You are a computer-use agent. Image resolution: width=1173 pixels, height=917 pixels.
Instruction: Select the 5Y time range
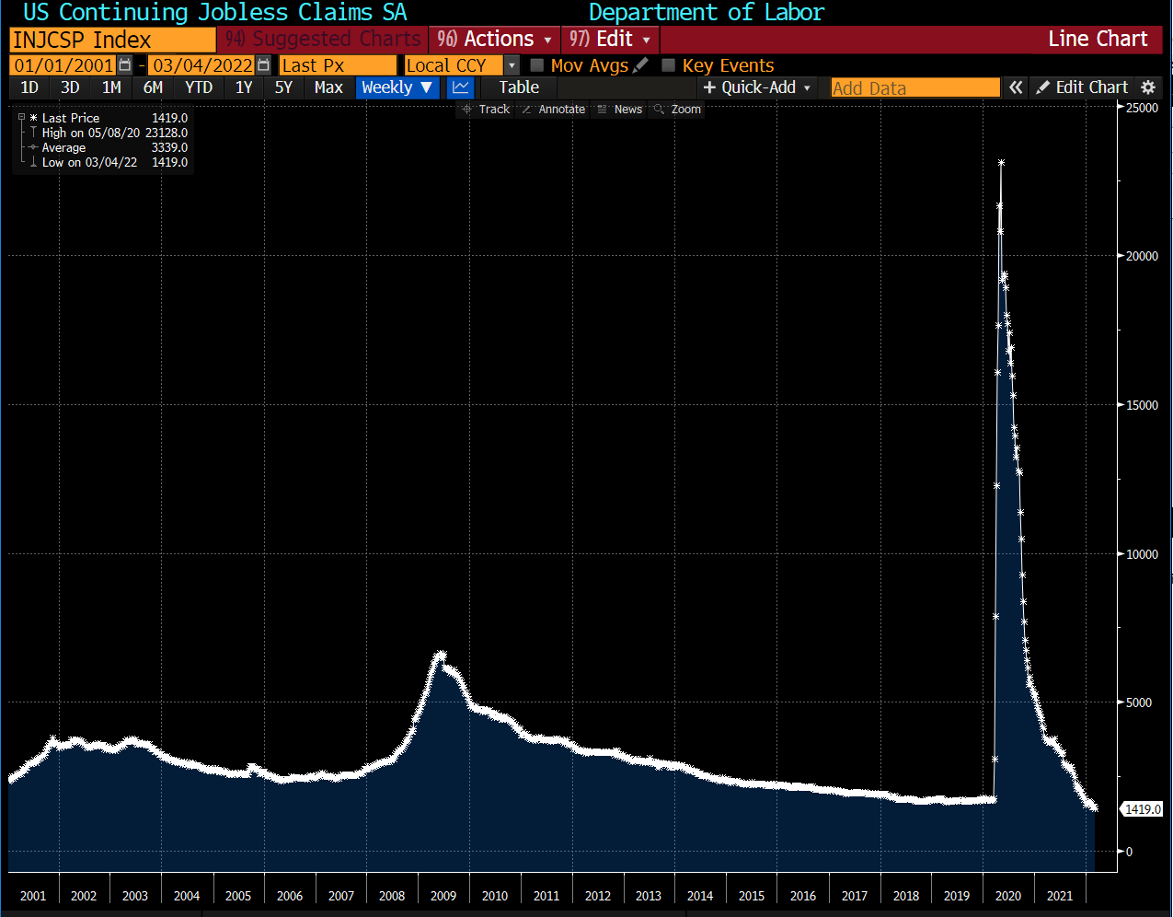pos(283,87)
